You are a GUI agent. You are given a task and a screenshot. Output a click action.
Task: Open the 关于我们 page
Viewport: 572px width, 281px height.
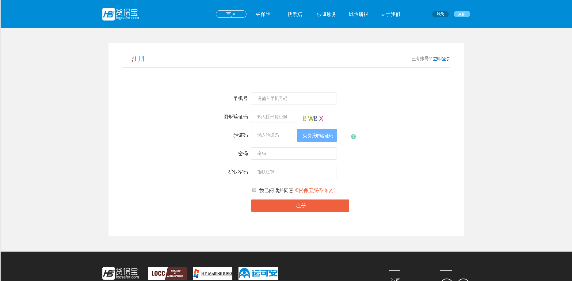pos(390,14)
